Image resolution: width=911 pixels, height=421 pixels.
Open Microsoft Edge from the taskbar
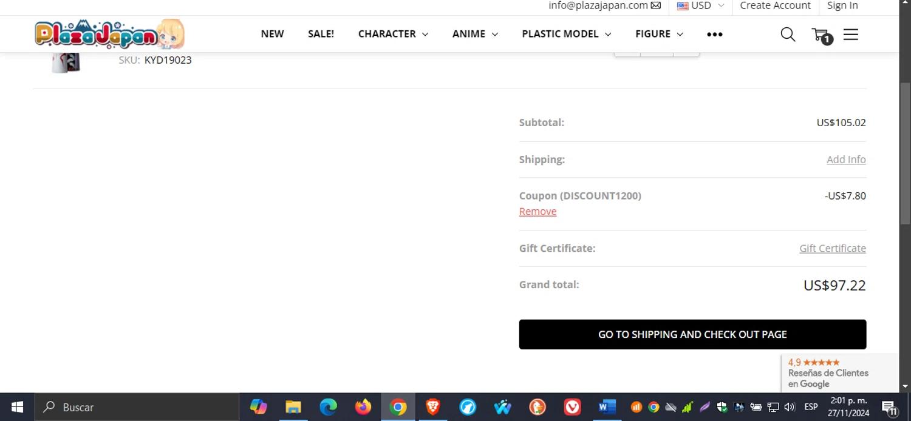tap(329, 407)
